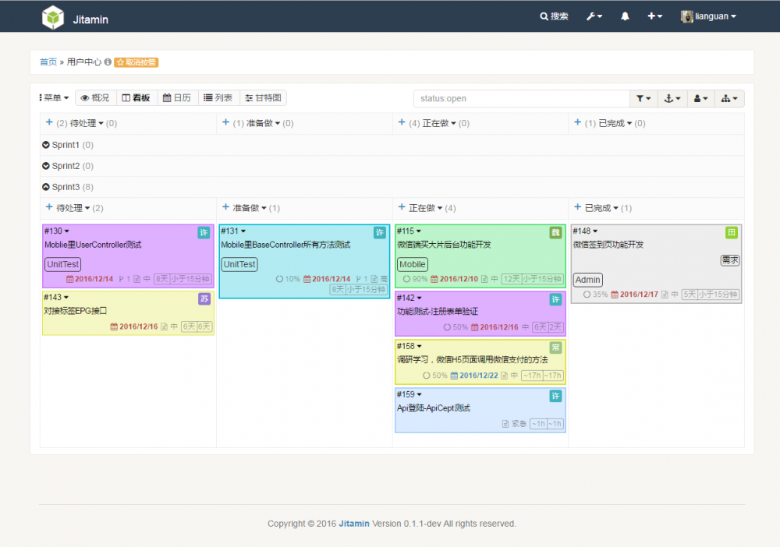Add task to top (1) 准备做 column

(226, 122)
